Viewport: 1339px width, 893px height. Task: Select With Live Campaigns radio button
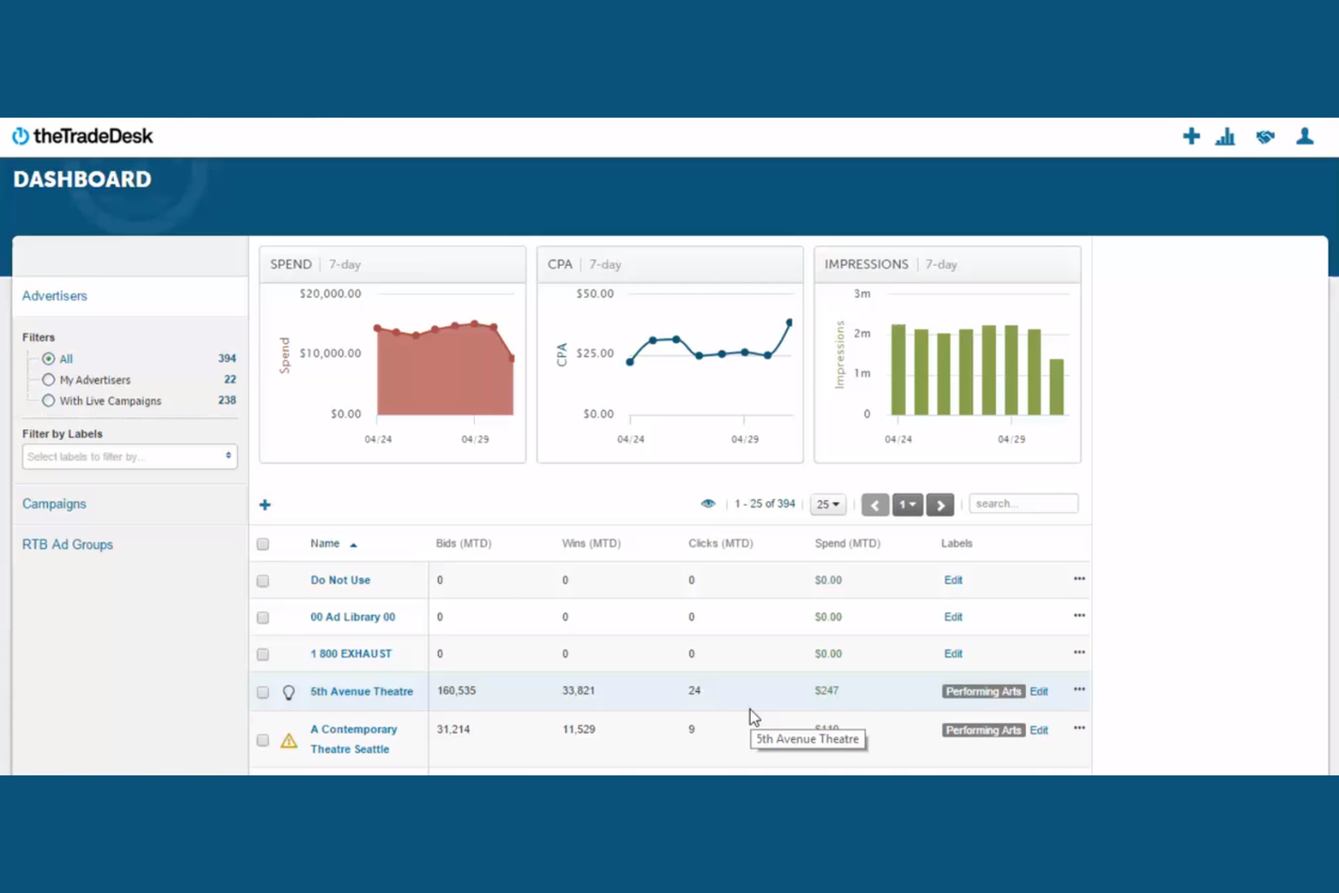click(49, 401)
